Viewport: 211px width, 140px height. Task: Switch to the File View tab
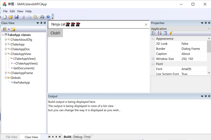(x=12, y=137)
